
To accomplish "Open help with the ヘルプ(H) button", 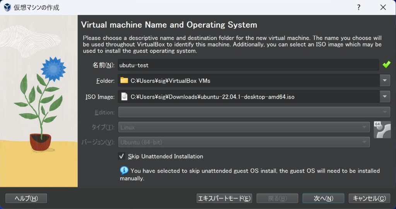I will tap(26, 198).
